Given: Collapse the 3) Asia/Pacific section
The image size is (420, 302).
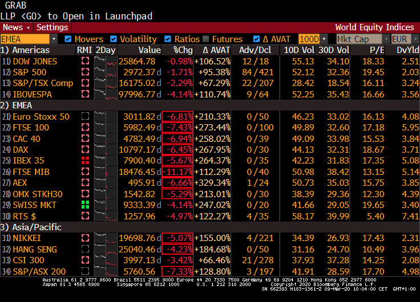Looking at the screenshot, I should (x=31, y=227).
